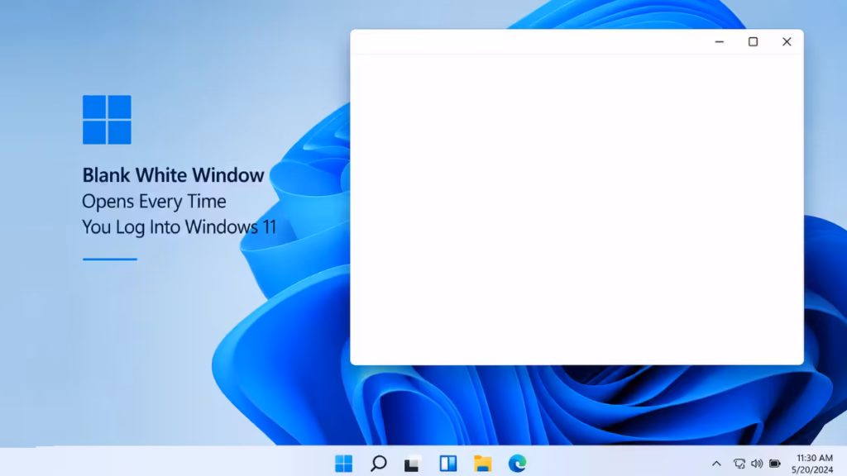Launch File Explorer from taskbar
847x476 pixels.
(x=482, y=463)
